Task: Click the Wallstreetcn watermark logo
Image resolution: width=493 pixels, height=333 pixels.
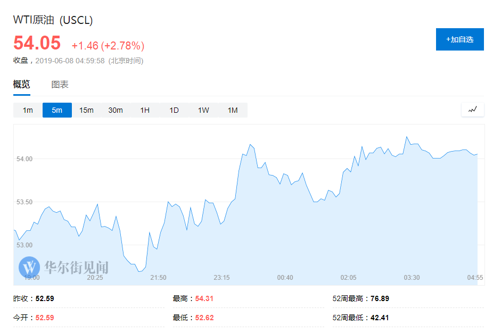Action: tap(63, 268)
